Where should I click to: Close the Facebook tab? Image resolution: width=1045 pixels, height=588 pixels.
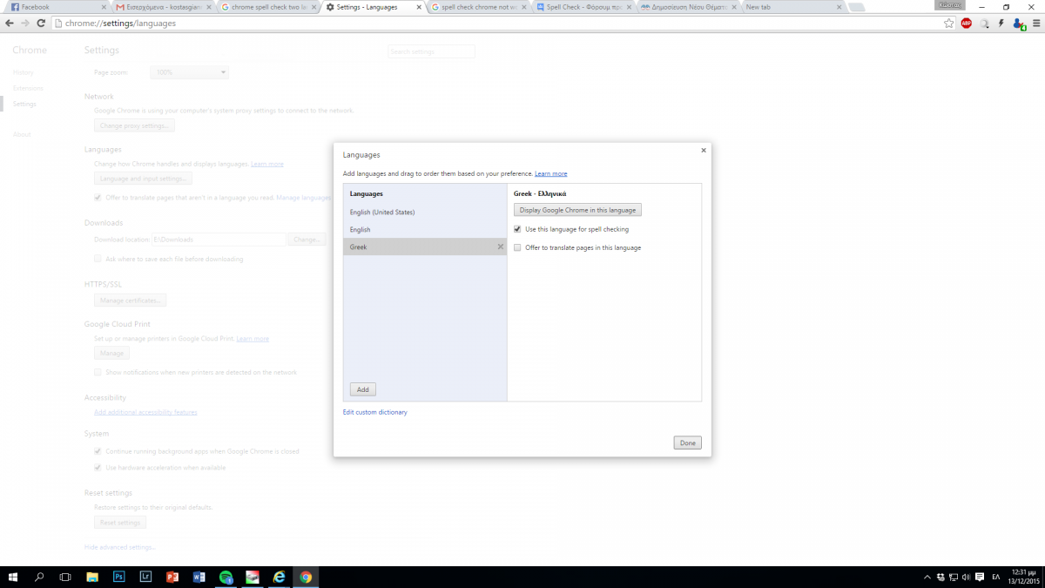click(102, 7)
